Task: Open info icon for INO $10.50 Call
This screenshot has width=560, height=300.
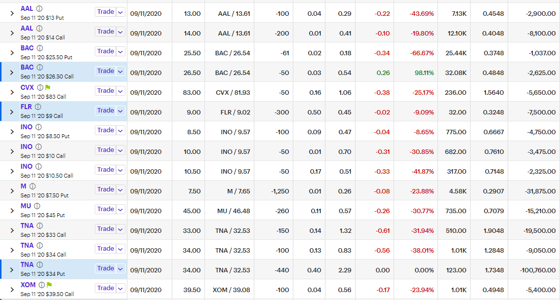Action: [39, 166]
